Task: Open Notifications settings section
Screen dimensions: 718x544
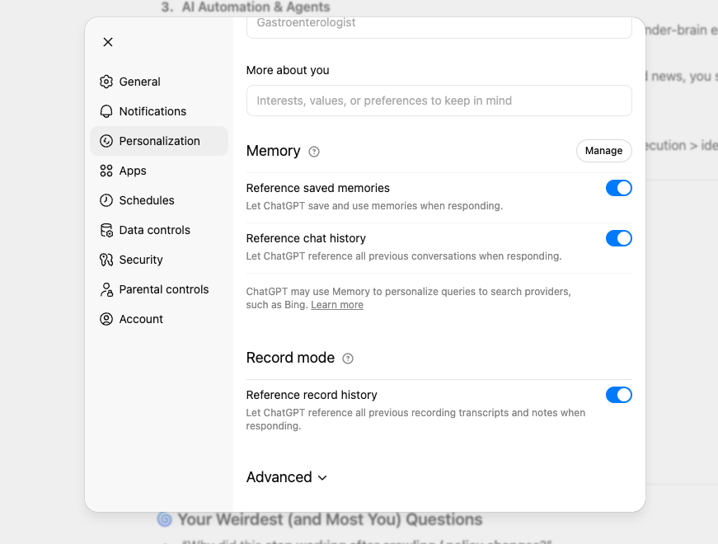Action: click(159, 111)
